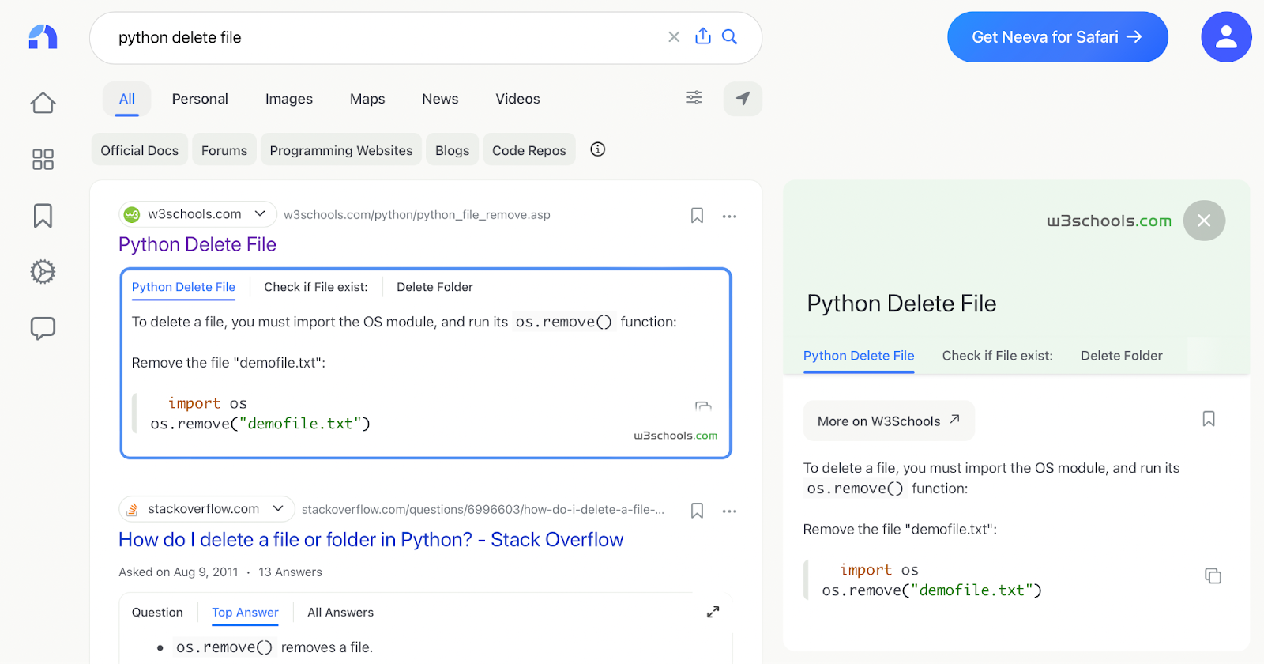Expand the w3schools.com site dropdown
This screenshot has width=1264, height=664.
point(260,214)
